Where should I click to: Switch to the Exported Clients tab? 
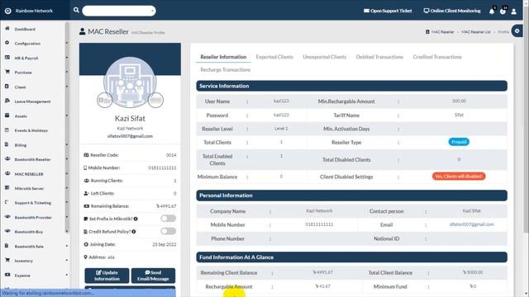click(x=274, y=57)
